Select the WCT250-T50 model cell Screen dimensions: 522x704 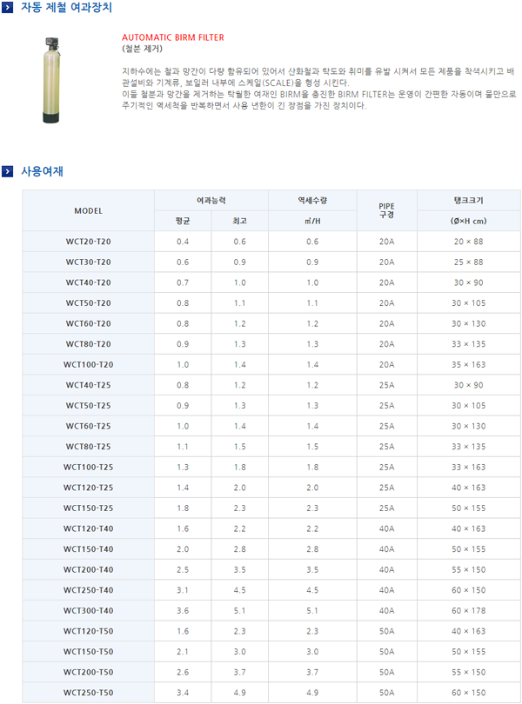pyautogui.click(x=88, y=693)
